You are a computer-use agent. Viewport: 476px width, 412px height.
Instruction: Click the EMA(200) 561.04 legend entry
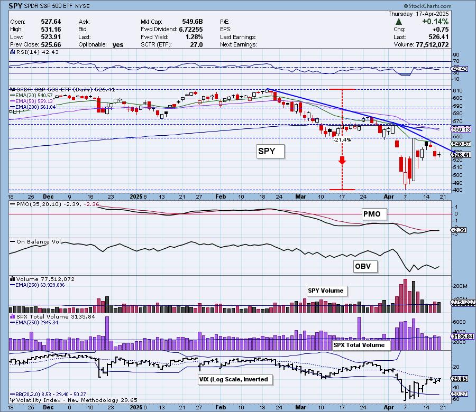pyautogui.click(x=35, y=107)
